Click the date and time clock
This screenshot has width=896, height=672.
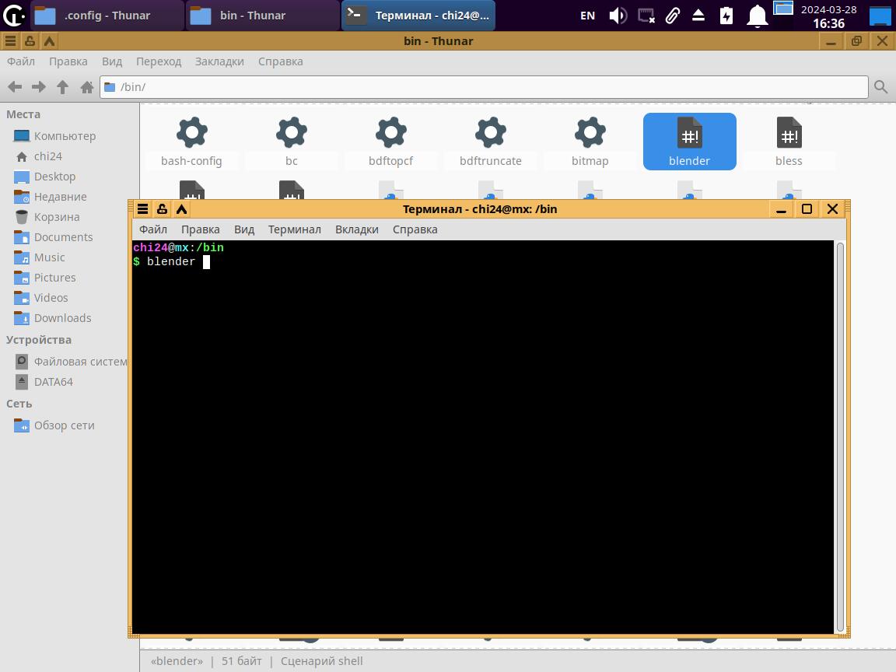click(828, 16)
